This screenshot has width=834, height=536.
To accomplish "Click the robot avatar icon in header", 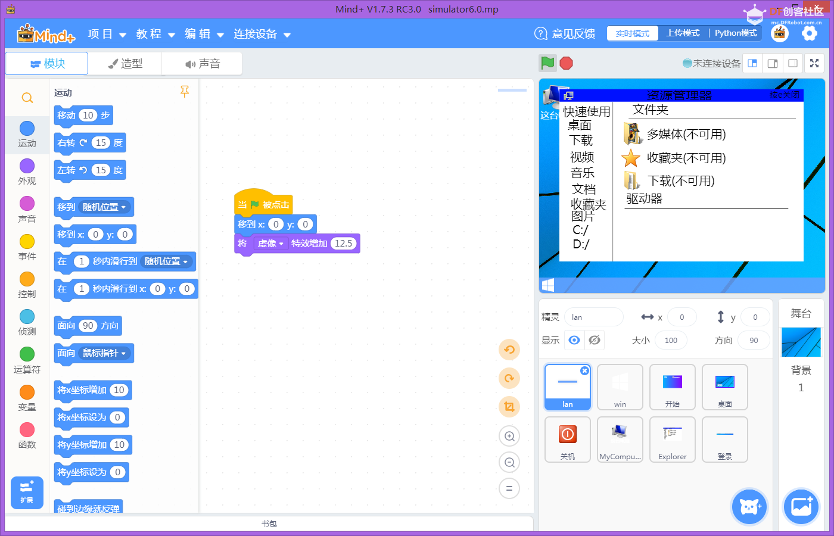I will pyautogui.click(x=780, y=33).
